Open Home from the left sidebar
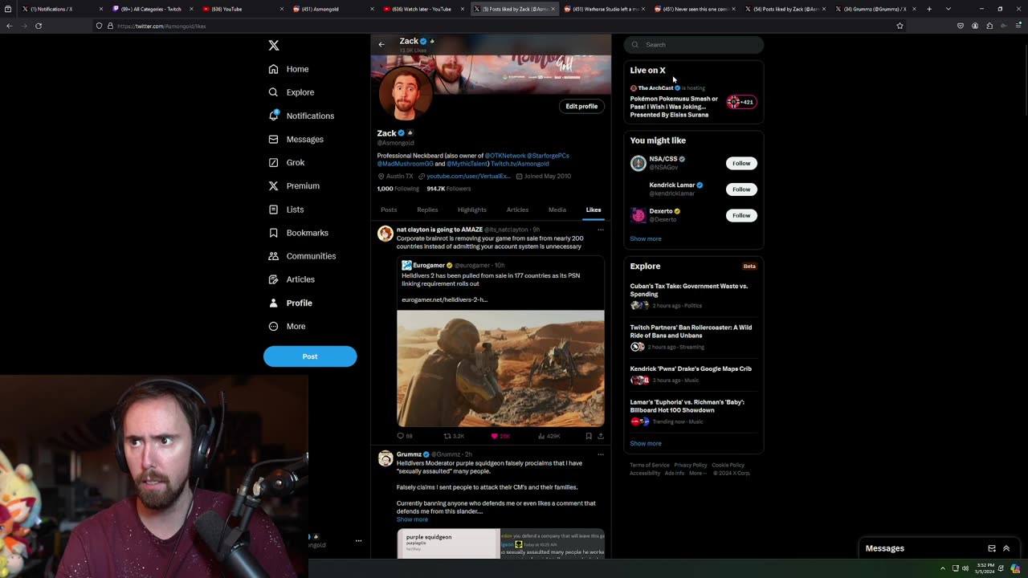Image resolution: width=1028 pixels, height=578 pixels. [x=289, y=69]
